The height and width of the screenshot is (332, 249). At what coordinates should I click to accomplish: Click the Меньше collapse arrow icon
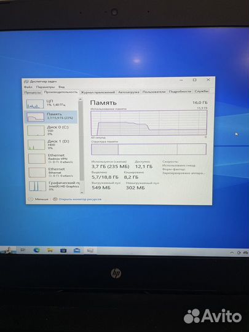tap(31, 199)
